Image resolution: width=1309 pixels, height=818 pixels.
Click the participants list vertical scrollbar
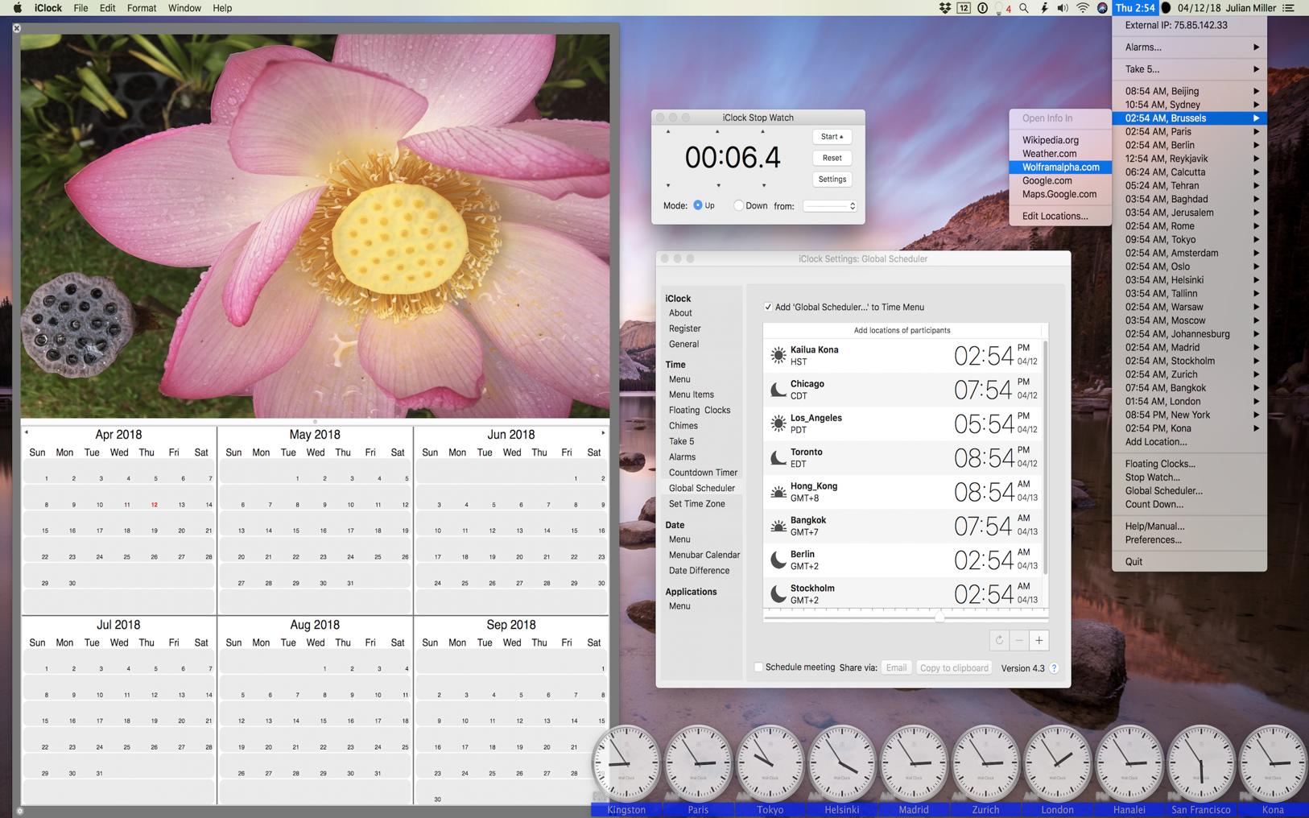pos(1045,457)
